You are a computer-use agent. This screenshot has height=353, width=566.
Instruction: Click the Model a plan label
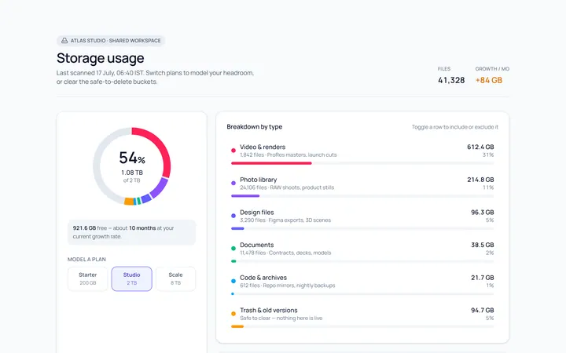86,260
